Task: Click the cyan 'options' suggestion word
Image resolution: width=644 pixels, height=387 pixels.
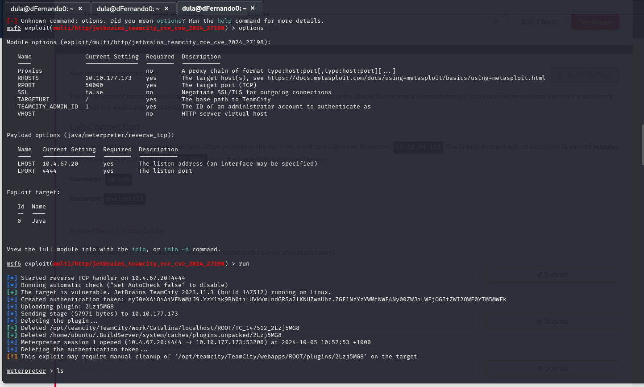Action: tap(169, 21)
